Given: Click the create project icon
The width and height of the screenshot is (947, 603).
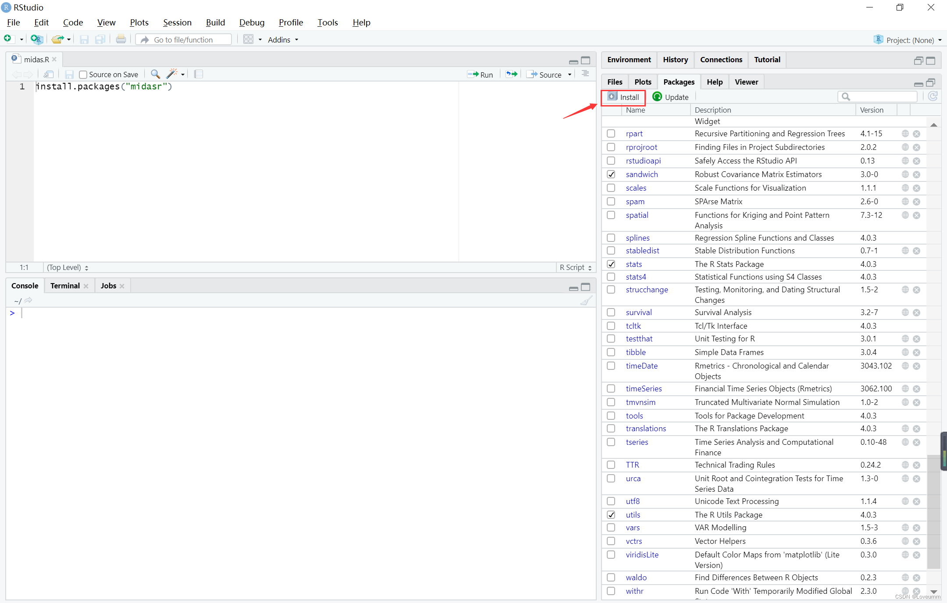Looking at the screenshot, I should [37, 39].
